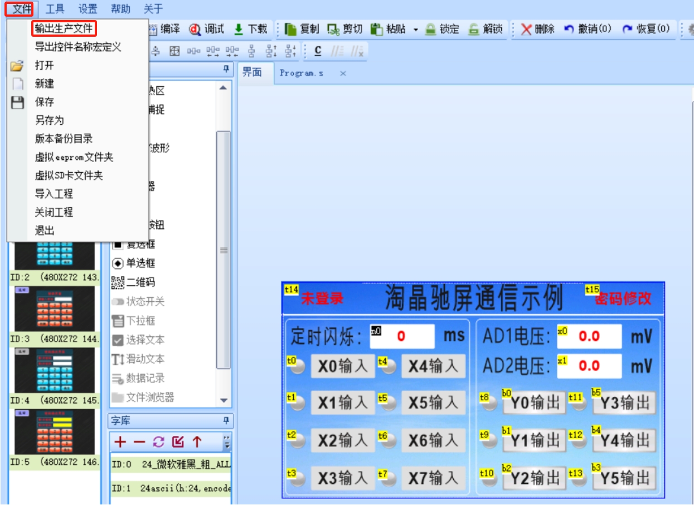Choose 打开 from the file menu
The image size is (694, 505).
(78, 65)
